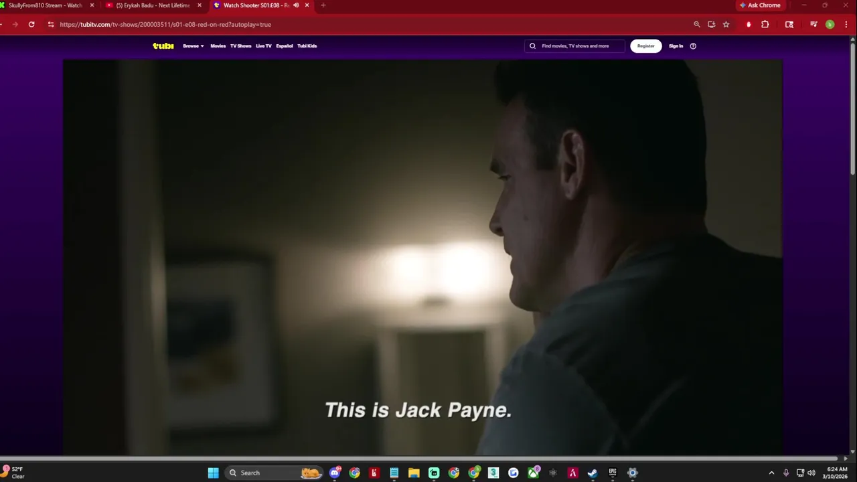Click the Sign In link

pos(676,46)
